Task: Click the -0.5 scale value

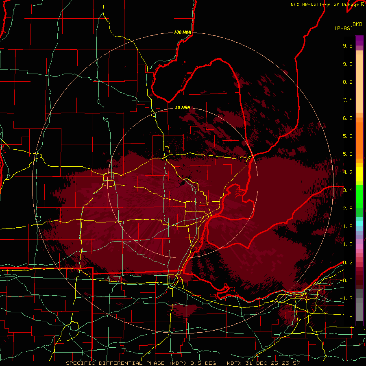Action: (x=346, y=281)
